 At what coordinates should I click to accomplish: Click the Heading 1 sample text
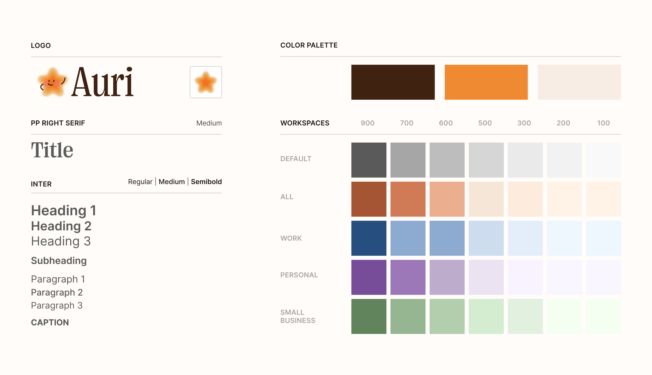pos(64,210)
